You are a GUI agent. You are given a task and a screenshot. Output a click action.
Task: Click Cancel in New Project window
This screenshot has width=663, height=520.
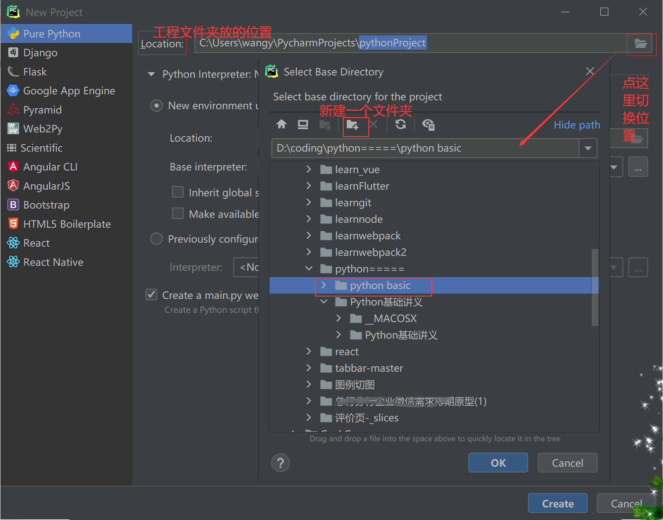pos(626,503)
